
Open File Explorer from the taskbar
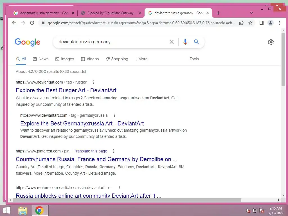coord(22,210)
